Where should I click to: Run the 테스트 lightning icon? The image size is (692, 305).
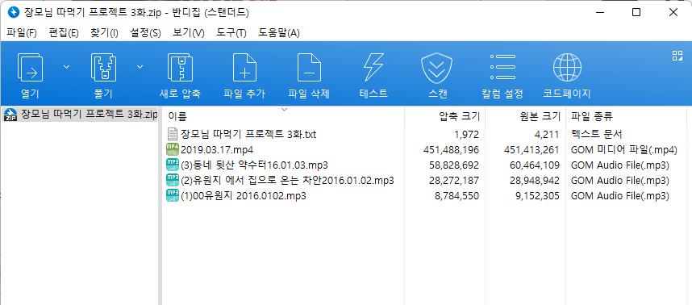(x=373, y=68)
